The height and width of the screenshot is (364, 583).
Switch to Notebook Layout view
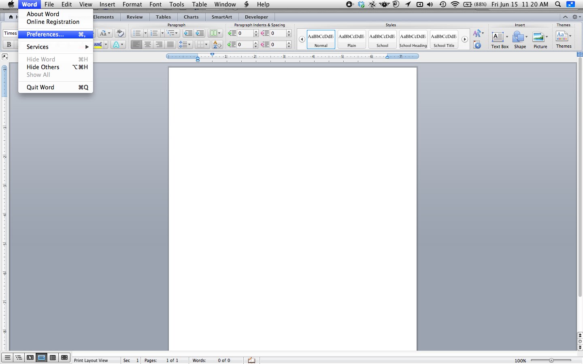[x=53, y=358]
